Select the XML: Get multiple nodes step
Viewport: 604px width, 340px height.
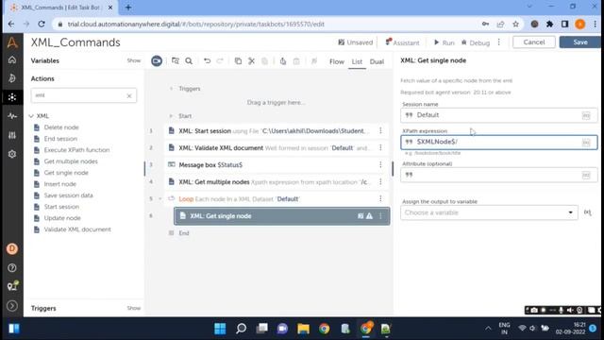point(277,181)
